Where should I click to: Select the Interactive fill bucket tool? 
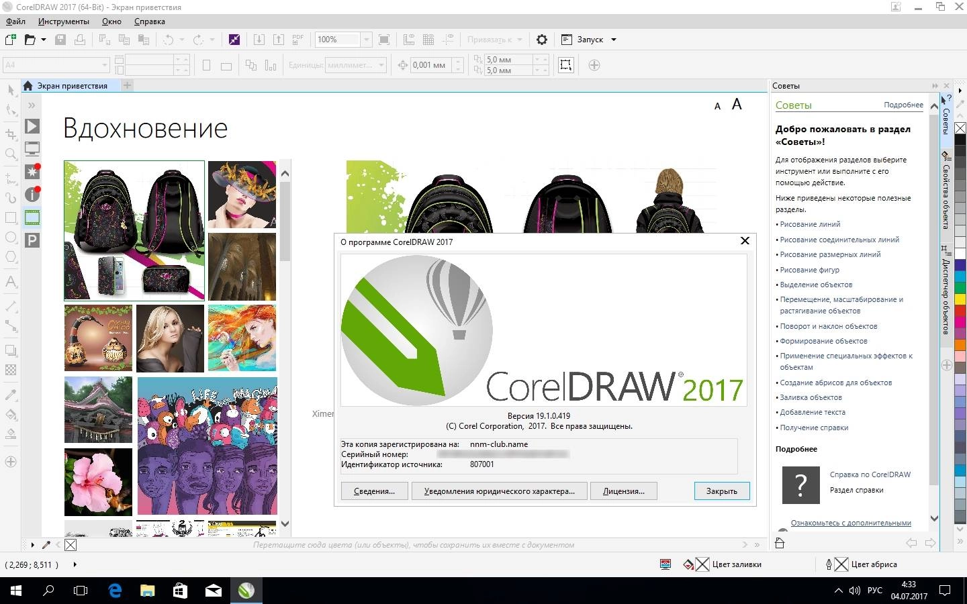11,414
